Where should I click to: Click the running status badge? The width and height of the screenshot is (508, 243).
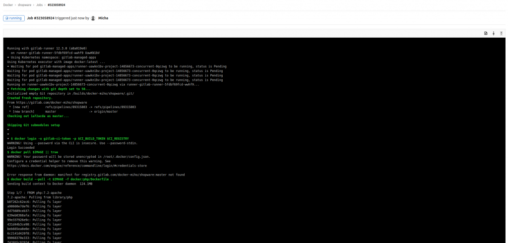pyautogui.click(x=13, y=18)
